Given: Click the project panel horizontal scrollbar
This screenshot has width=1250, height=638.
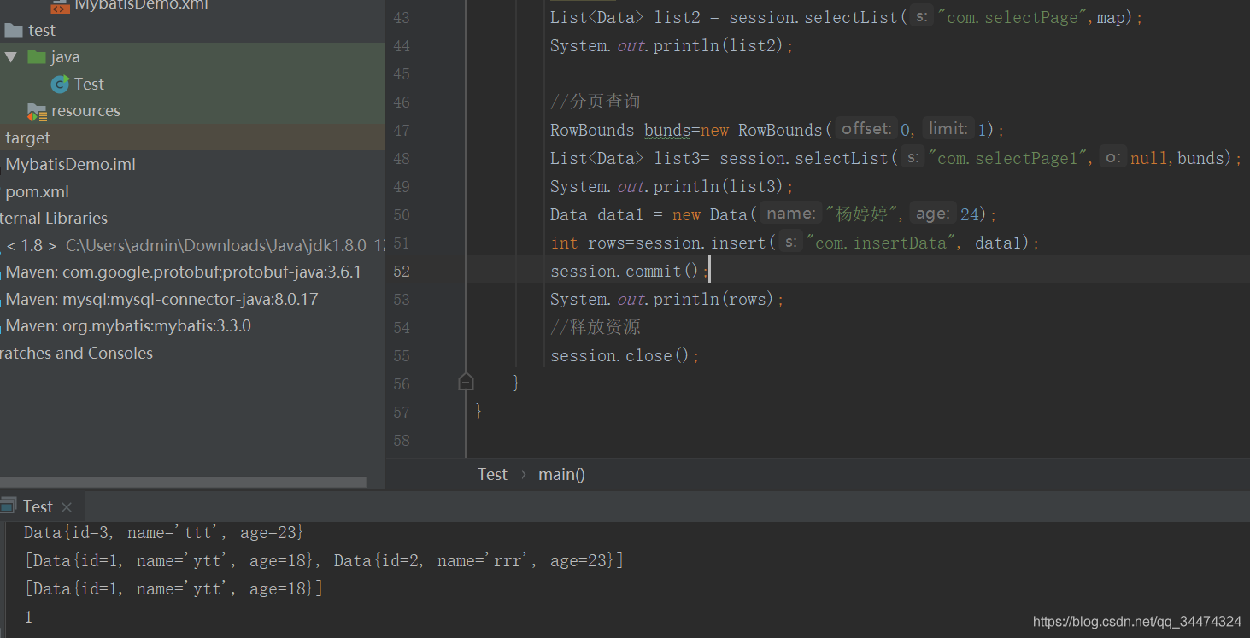Looking at the screenshot, I should click(183, 483).
